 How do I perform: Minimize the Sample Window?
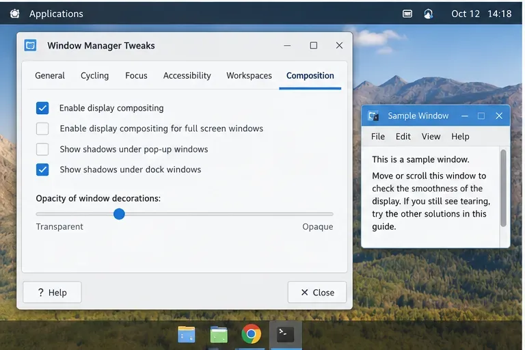tap(465, 116)
